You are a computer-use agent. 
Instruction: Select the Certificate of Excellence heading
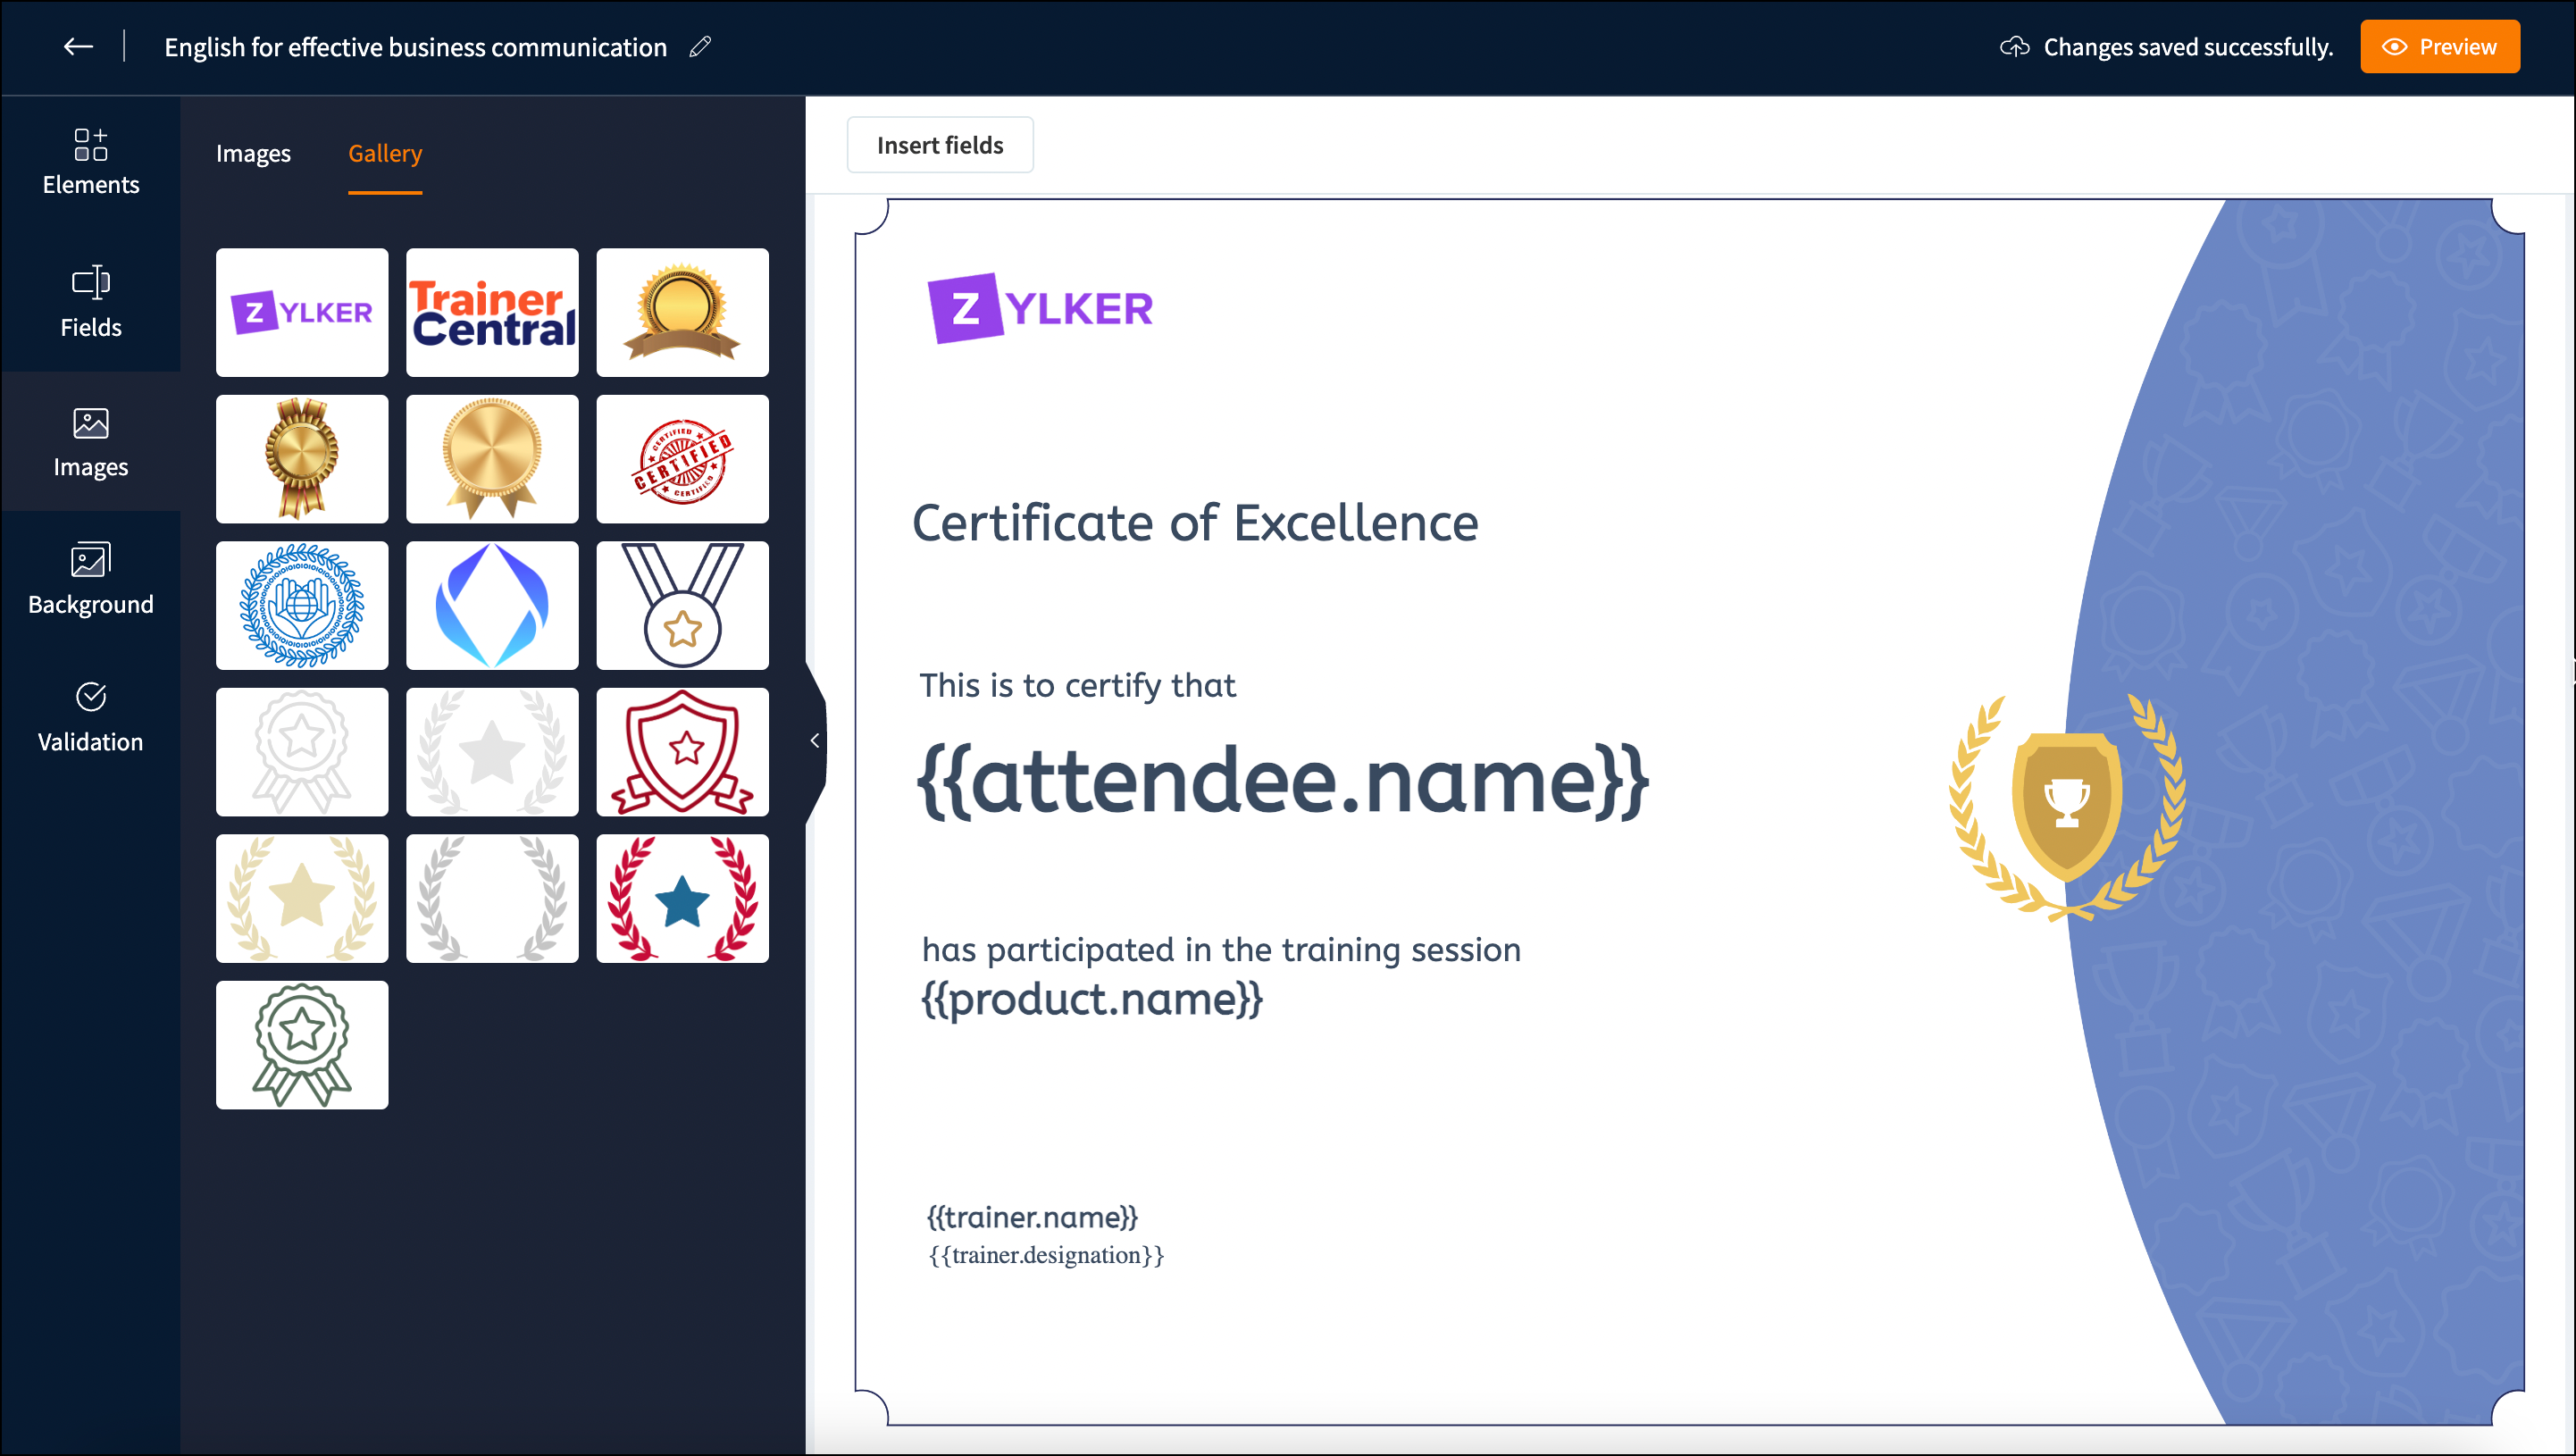(x=1194, y=523)
